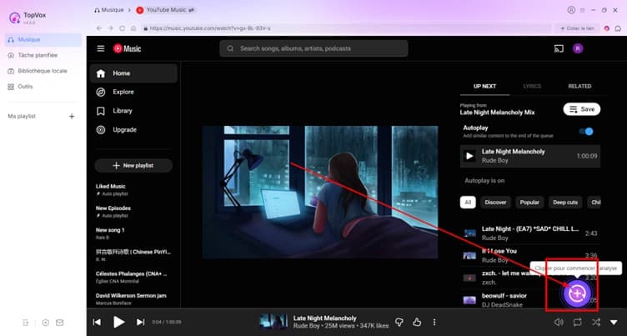The image size is (627, 336).
Task: Dislike the current song
Action: pos(399,322)
